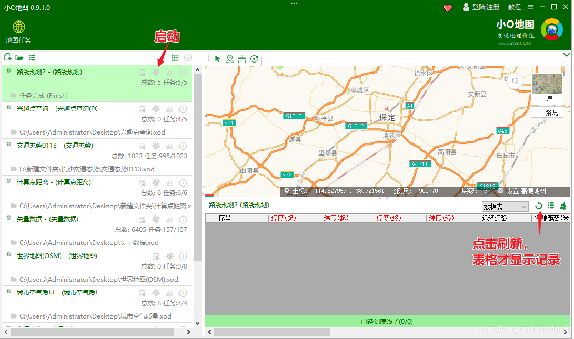The width and height of the screenshot is (574, 339).
Task: Click the up arrow of the task list scrollbar
Action: (x=198, y=70)
